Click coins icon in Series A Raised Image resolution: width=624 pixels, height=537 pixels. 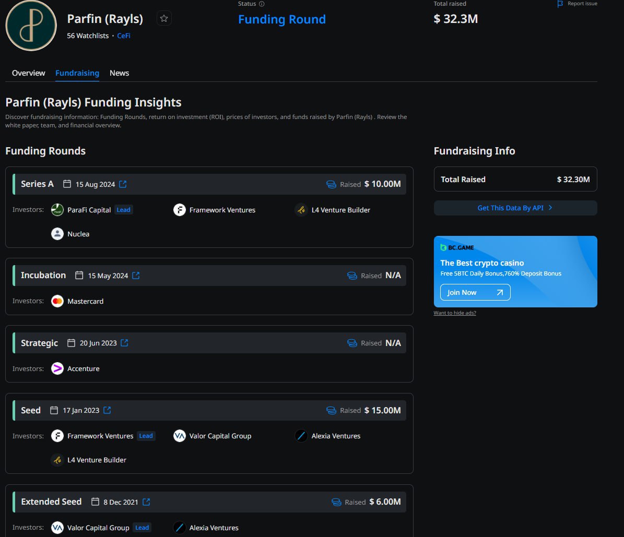pos(331,184)
